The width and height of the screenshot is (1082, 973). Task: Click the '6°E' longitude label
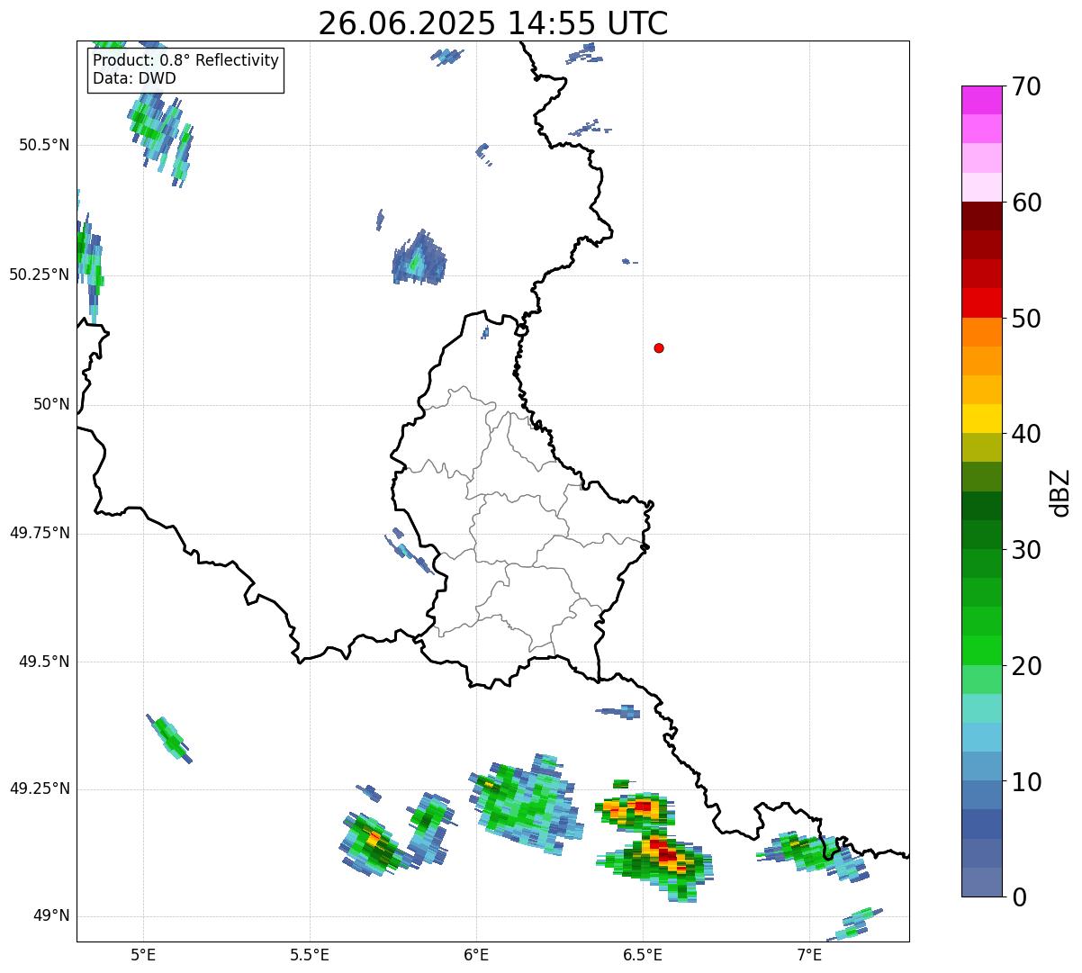476,954
